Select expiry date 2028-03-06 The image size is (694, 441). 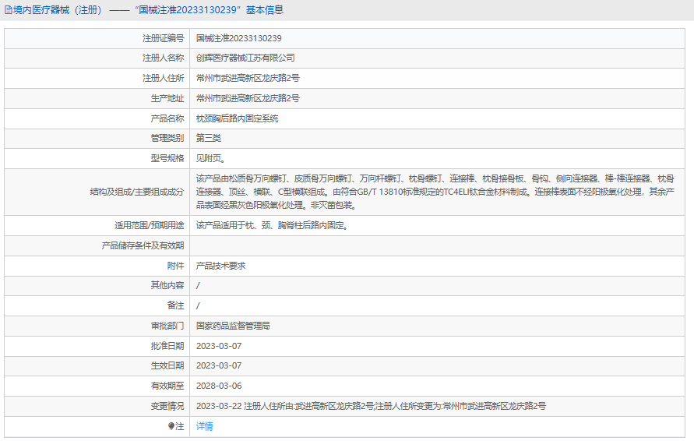pyautogui.click(x=219, y=386)
